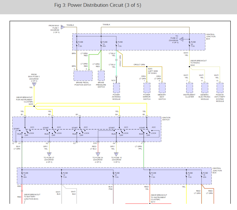Screen dimensions: 237x210
Task: Click 'TO FUSE 21 (DIAGRAM 4 OF 5)' text
Action: tap(174, 39)
